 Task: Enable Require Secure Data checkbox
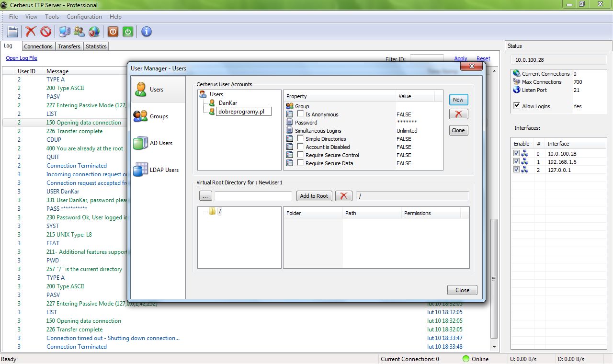(300, 163)
